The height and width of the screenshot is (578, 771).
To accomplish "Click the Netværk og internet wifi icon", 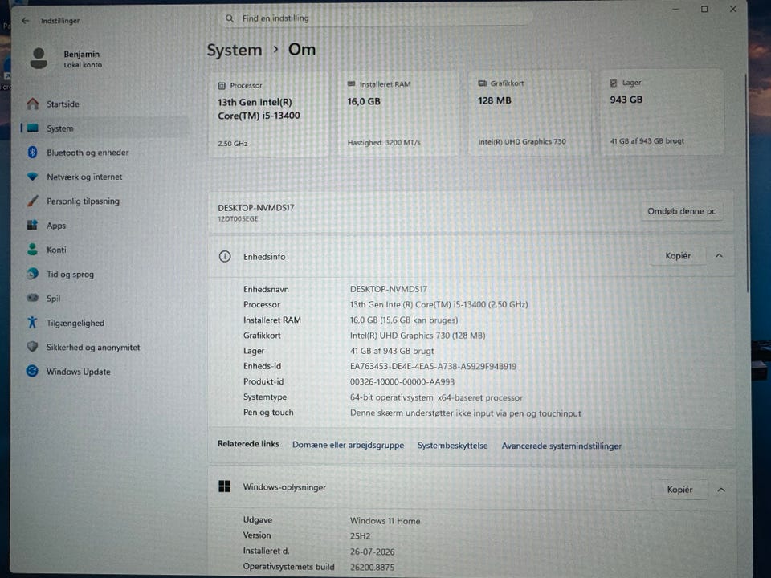I will pyautogui.click(x=32, y=177).
